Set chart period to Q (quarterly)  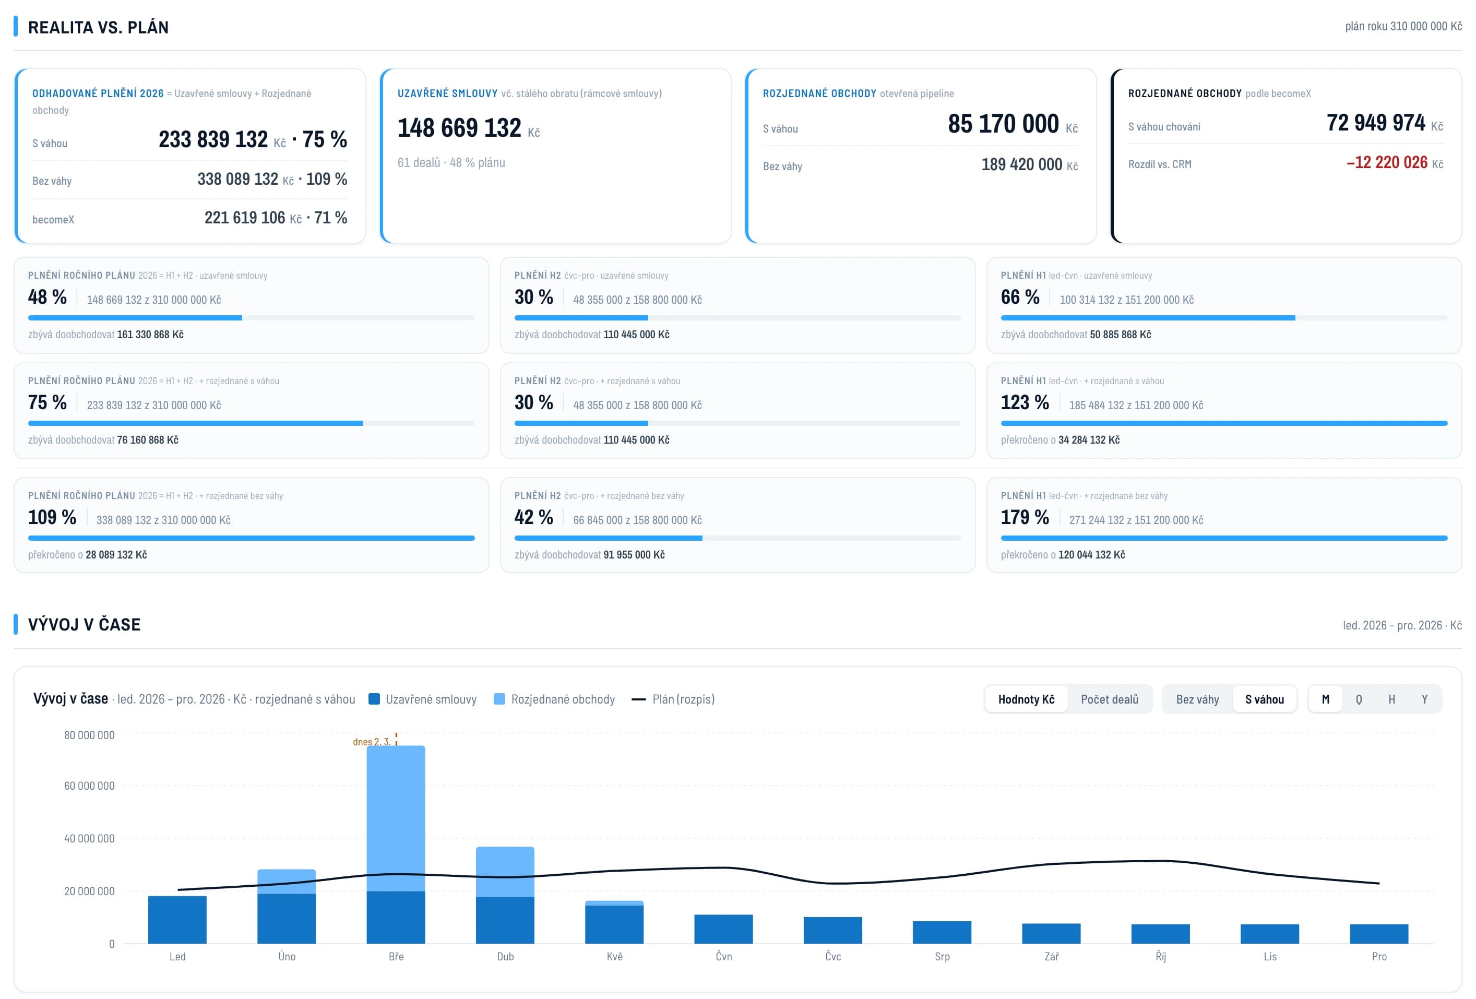click(x=1359, y=699)
